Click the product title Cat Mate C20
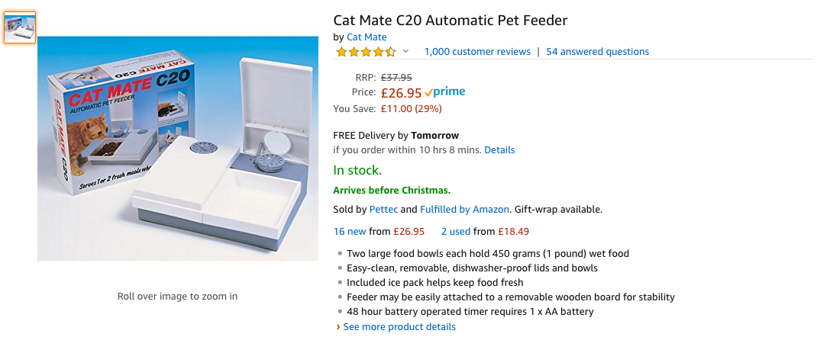The image size is (830, 340). 451,21
